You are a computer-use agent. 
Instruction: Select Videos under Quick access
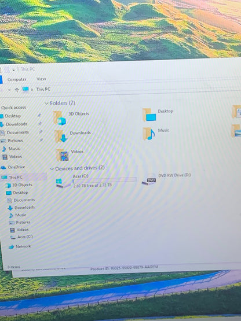(16, 156)
